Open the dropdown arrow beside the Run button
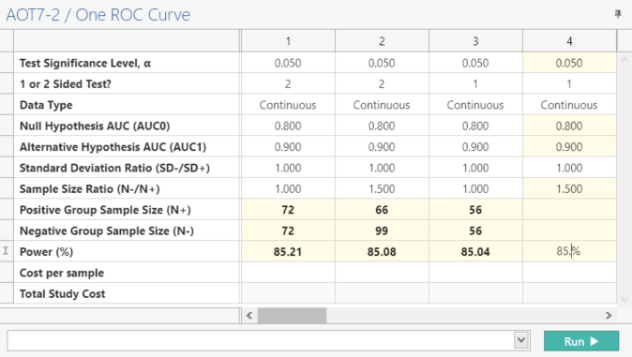This screenshot has height=357, width=632. 521,340
